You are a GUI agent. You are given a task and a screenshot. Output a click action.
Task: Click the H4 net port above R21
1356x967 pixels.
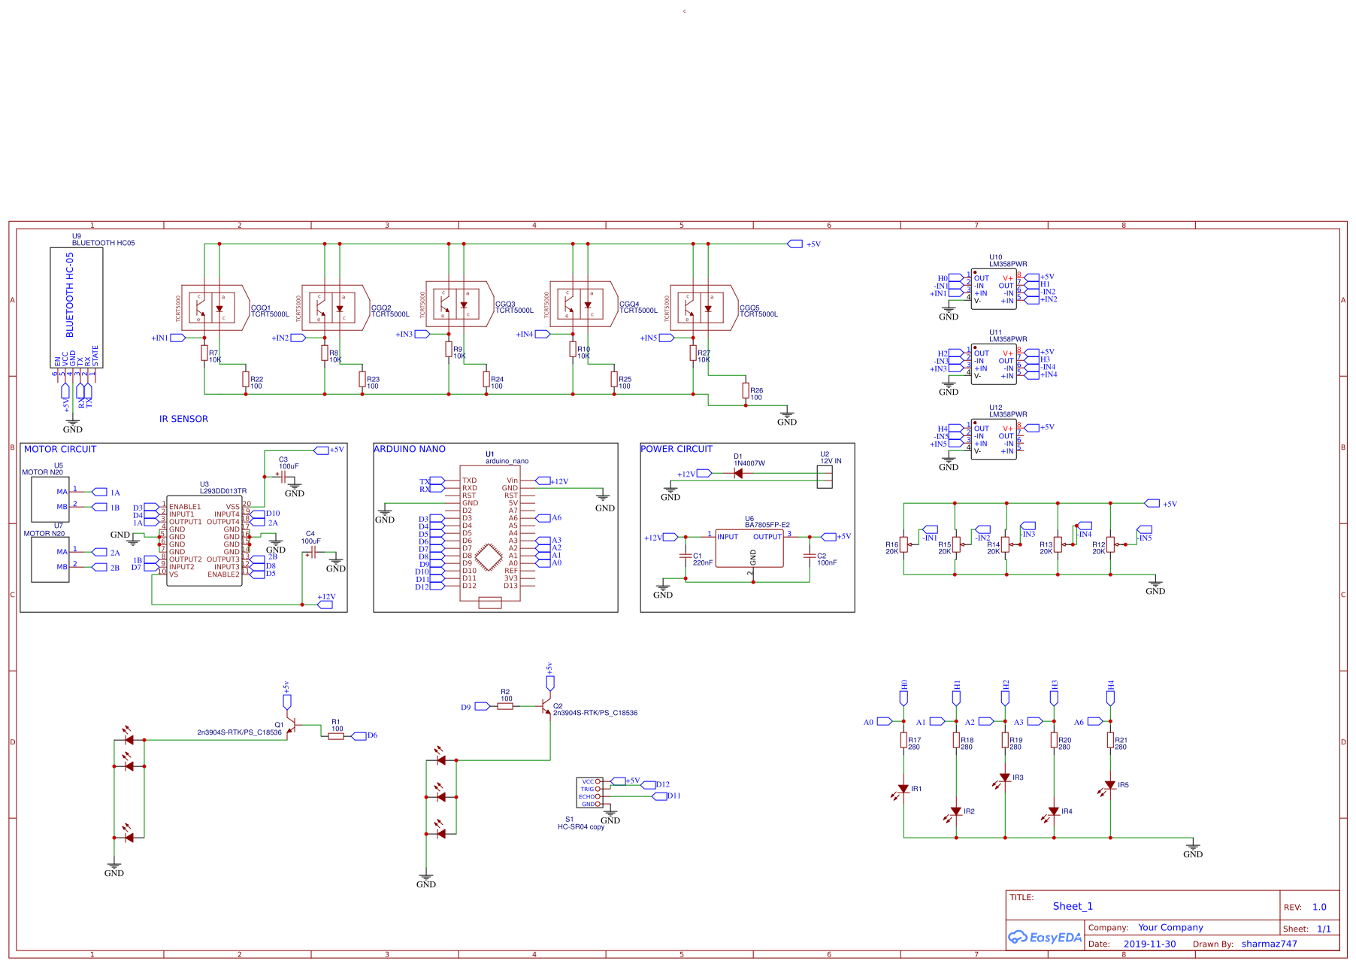tap(1110, 698)
